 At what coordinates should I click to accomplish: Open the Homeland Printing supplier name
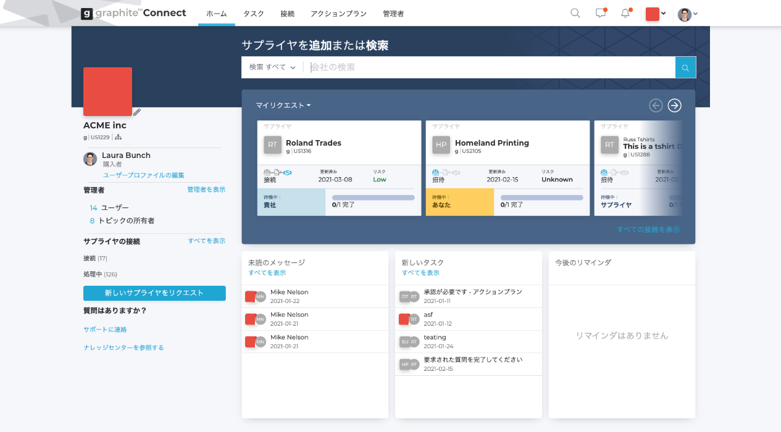[x=492, y=143]
